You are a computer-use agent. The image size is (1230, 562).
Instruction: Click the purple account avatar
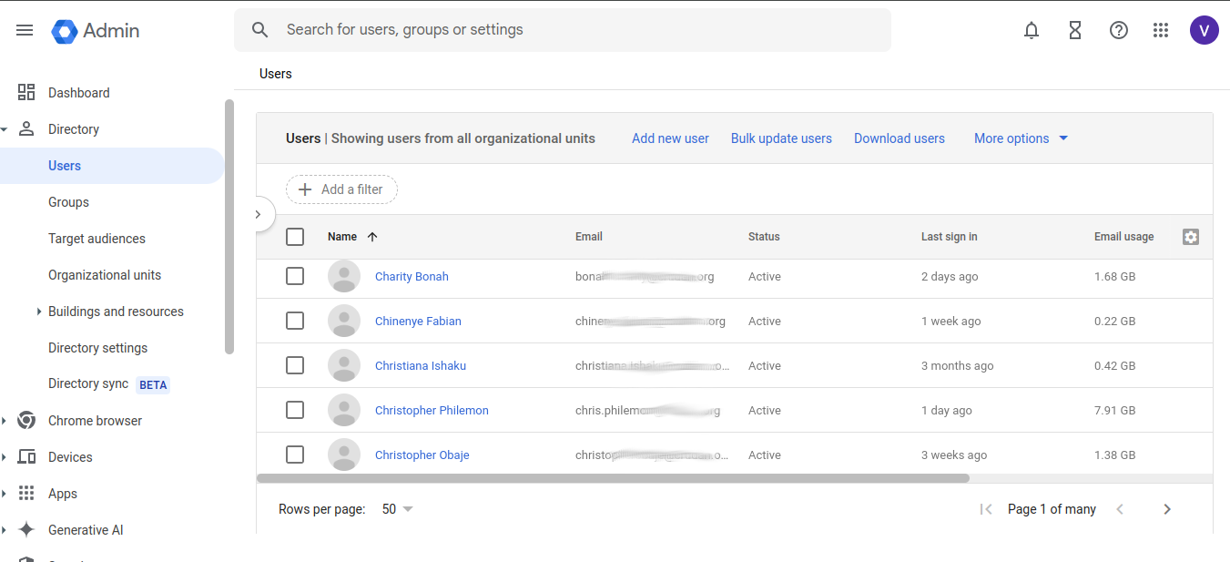[1204, 30]
